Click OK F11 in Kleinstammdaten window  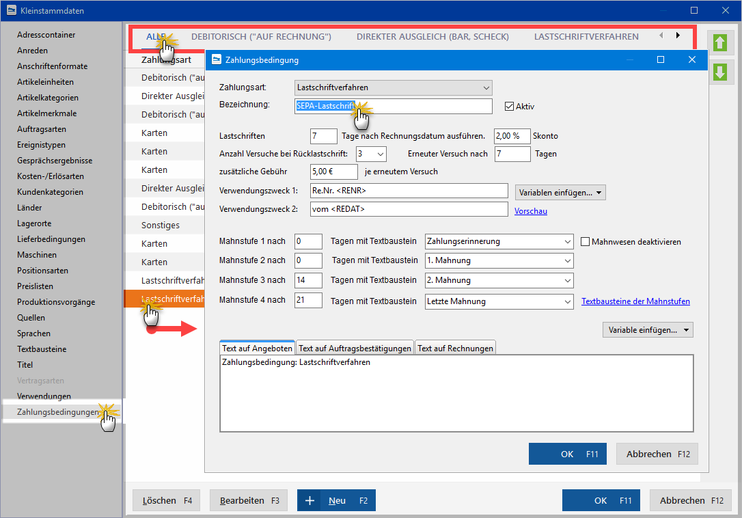(x=601, y=500)
